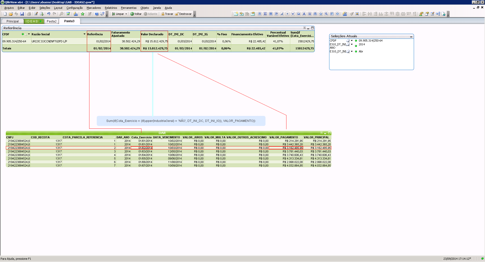Create a Chart using the bar chart icon
This screenshot has width=485, height=262.
282,14
